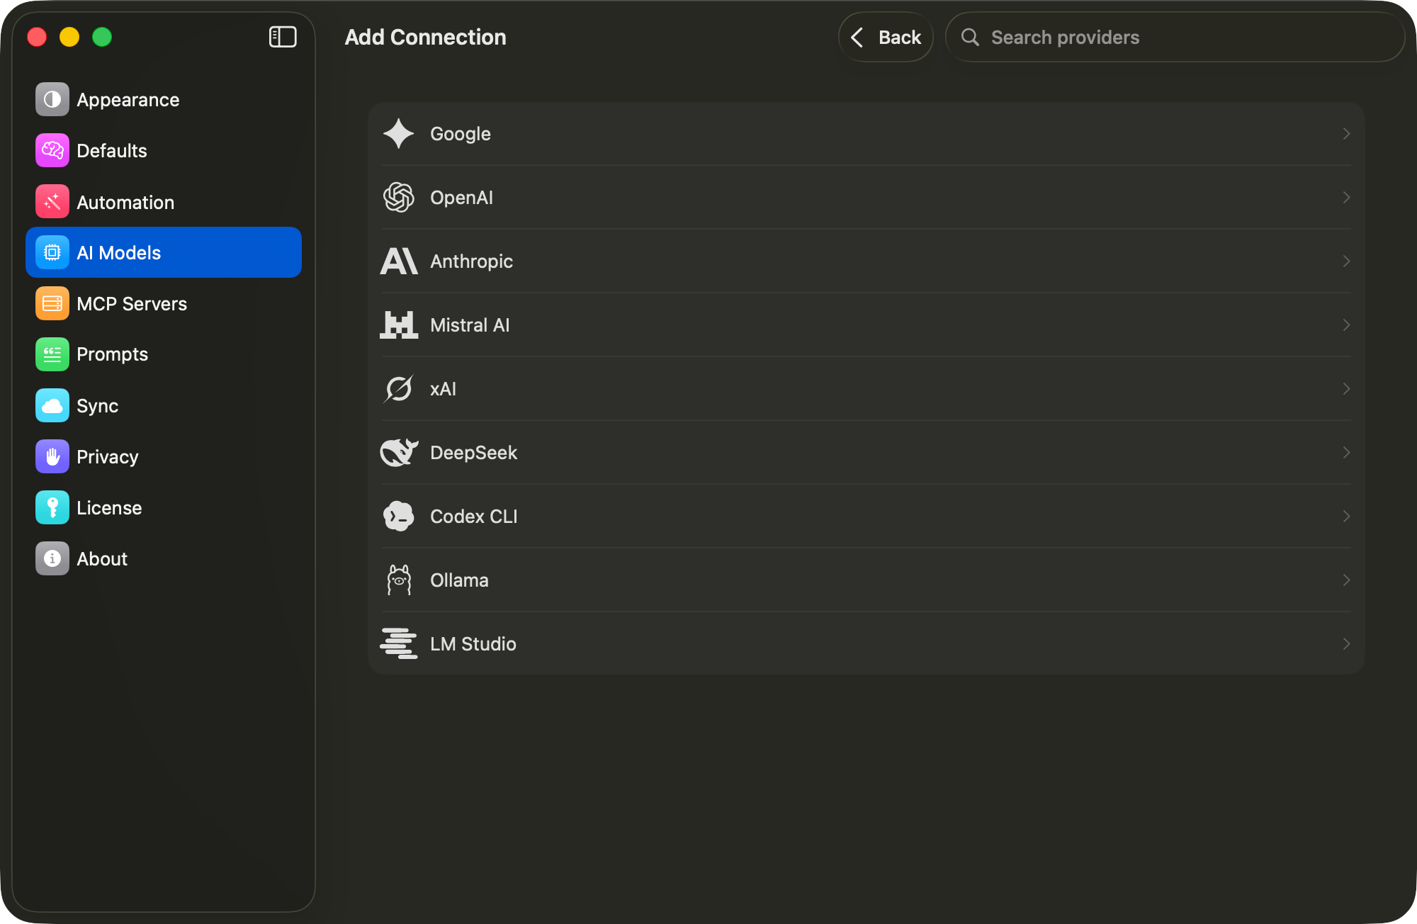Select the Codex CLI provider name
This screenshot has width=1417, height=924.
point(473,516)
